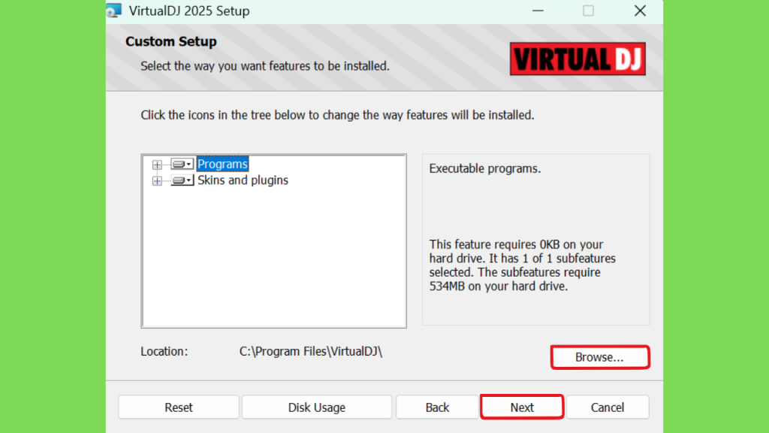Close the VirtualDJ 2025 Setup window
769x433 pixels.
[x=640, y=11]
